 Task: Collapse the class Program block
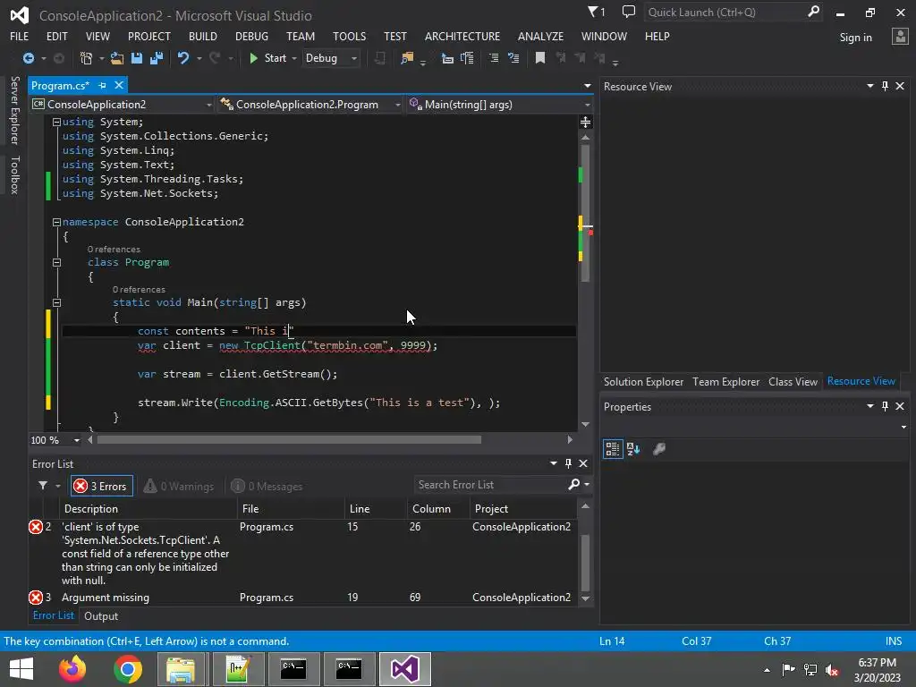click(56, 262)
